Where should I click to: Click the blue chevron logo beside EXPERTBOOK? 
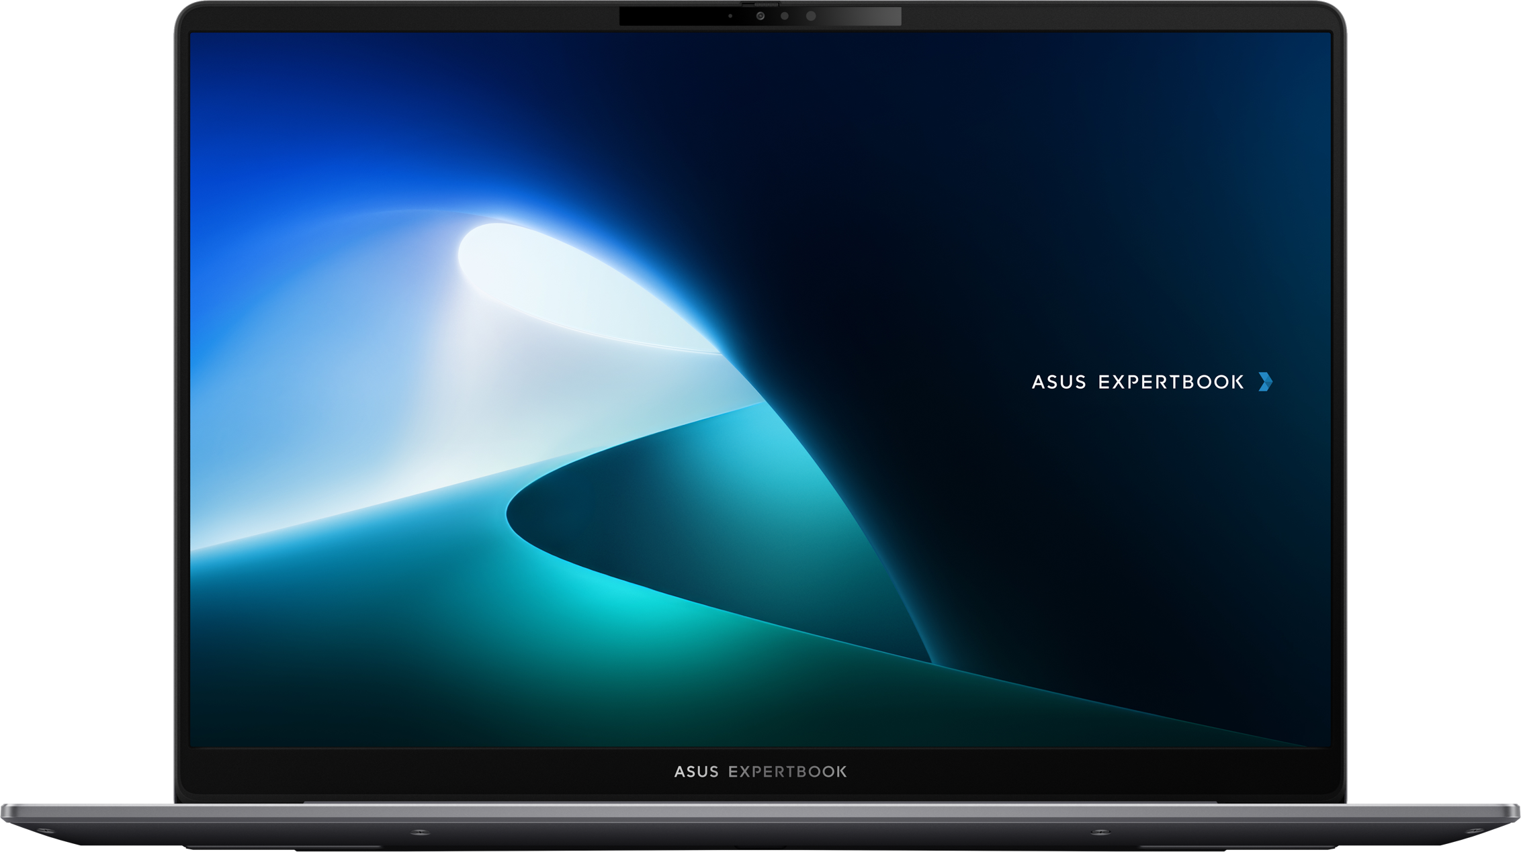tap(1266, 381)
